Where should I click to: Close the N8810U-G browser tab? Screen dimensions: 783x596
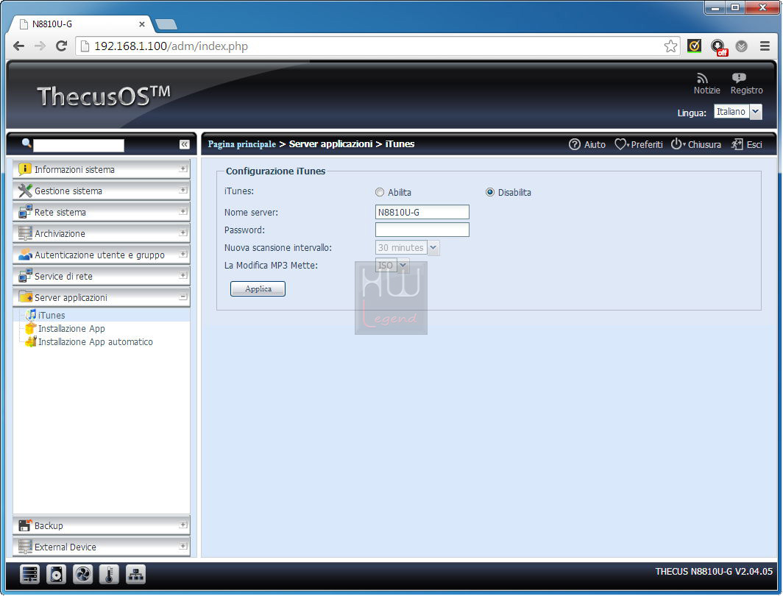[142, 24]
